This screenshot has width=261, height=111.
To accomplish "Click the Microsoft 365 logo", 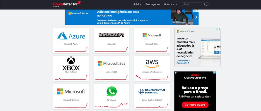I will (111, 63).
